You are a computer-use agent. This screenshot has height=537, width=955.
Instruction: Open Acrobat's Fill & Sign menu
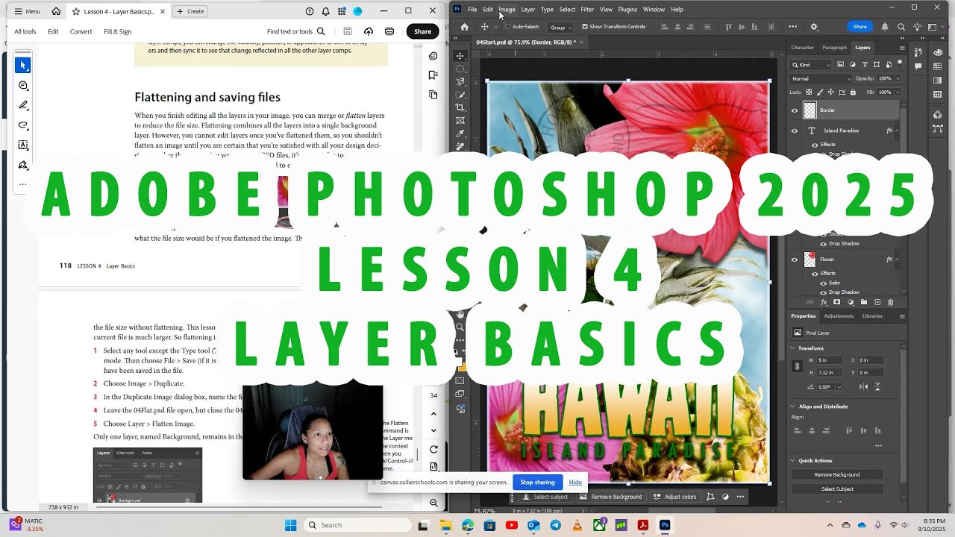(118, 31)
